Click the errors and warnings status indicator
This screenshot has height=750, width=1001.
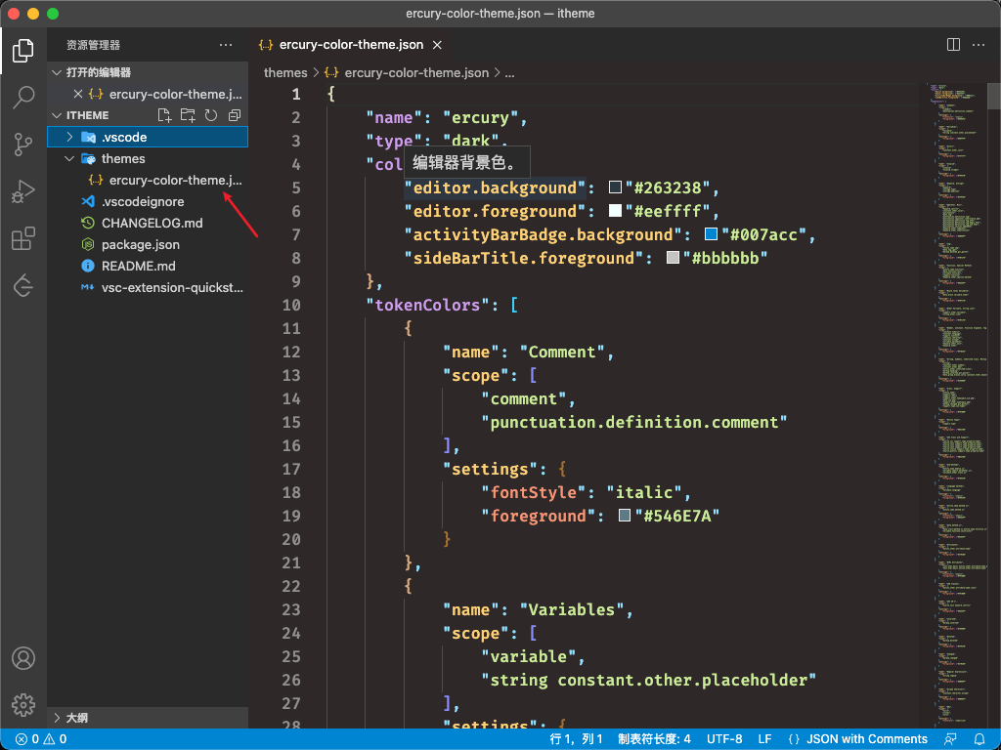41,739
